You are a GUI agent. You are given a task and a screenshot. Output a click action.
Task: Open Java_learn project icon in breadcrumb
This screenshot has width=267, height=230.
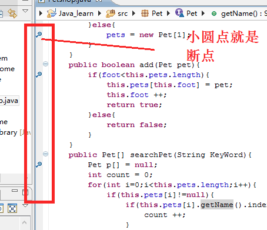point(52,14)
